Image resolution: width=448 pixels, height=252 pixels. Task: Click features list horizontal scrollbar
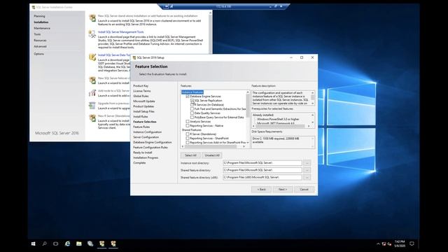[x=213, y=146]
